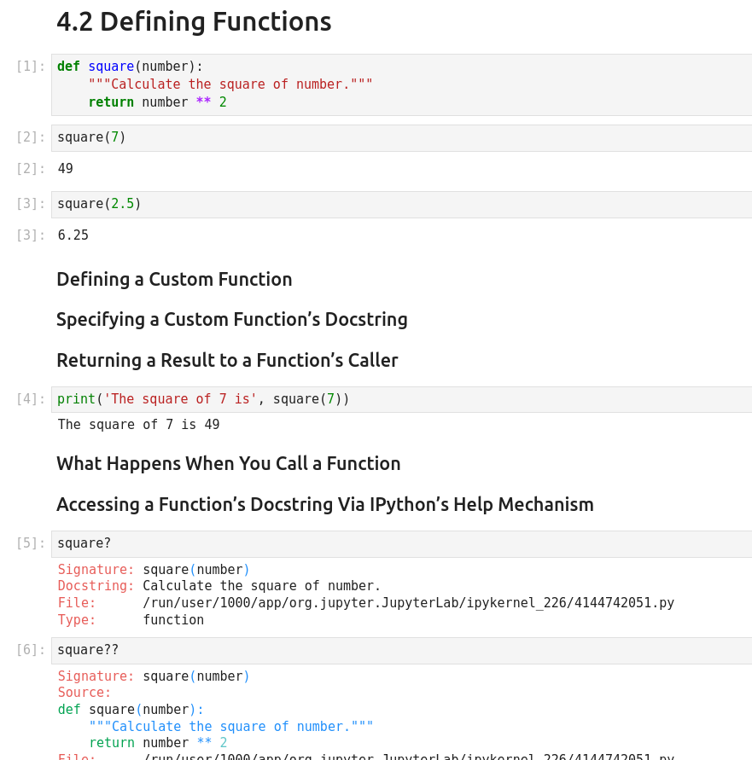Click the output value 49

pos(66,169)
